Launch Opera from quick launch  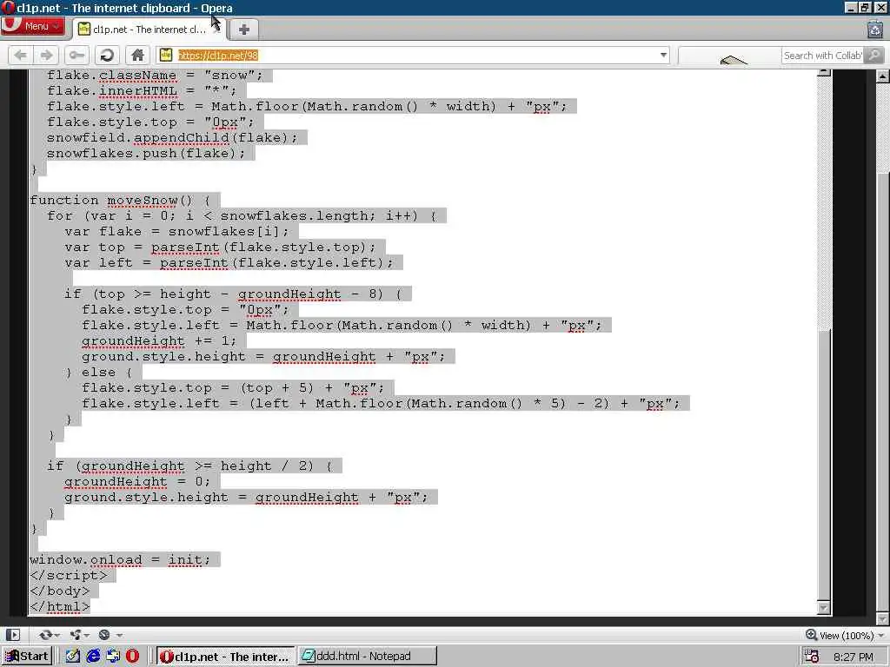pos(132,657)
